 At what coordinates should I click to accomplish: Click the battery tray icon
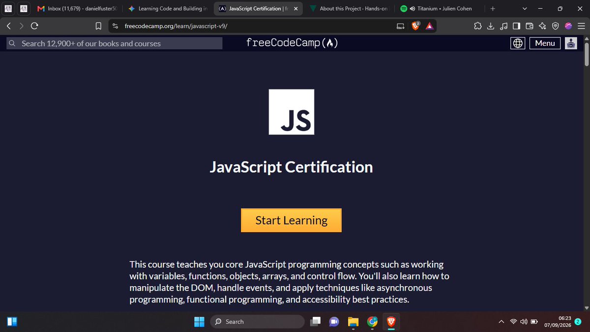[534, 322]
